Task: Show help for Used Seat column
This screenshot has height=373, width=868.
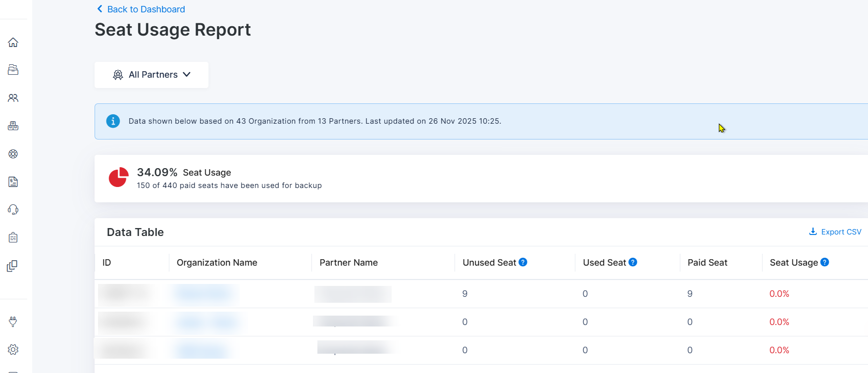Action: (633, 262)
